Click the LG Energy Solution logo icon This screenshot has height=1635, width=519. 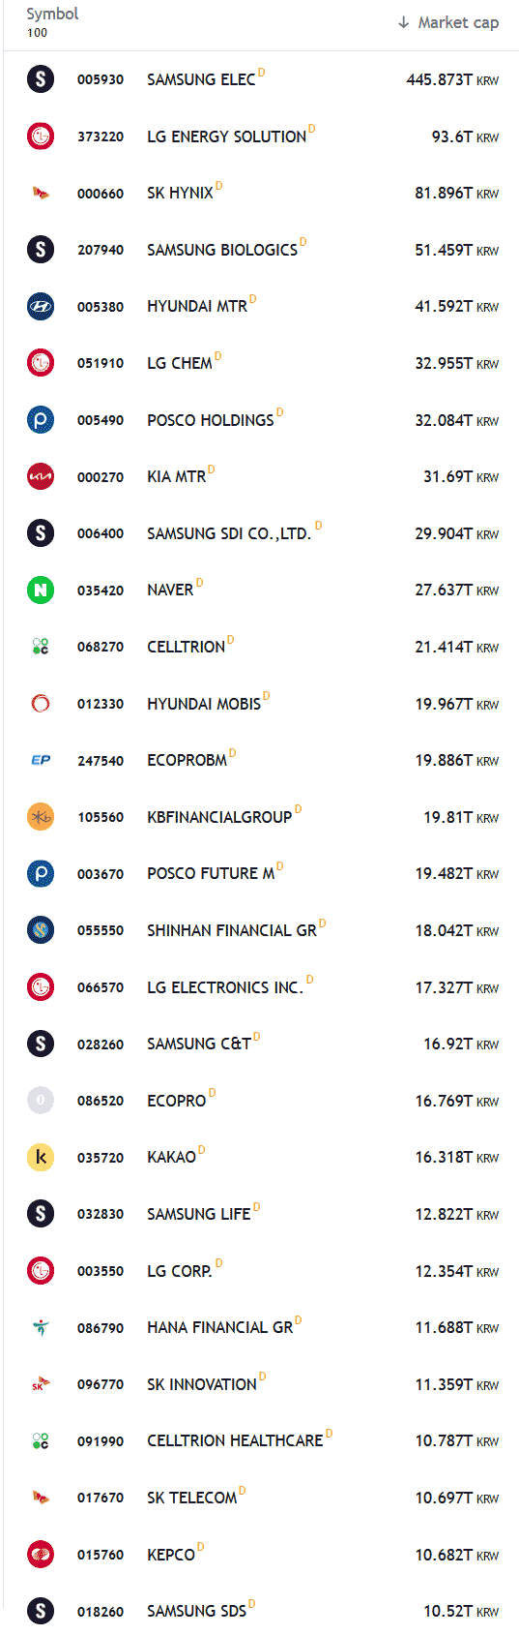[x=41, y=136]
